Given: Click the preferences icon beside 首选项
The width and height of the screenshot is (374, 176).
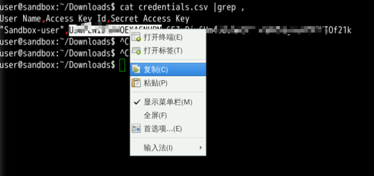Looking at the screenshot, I should (x=137, y=129).
